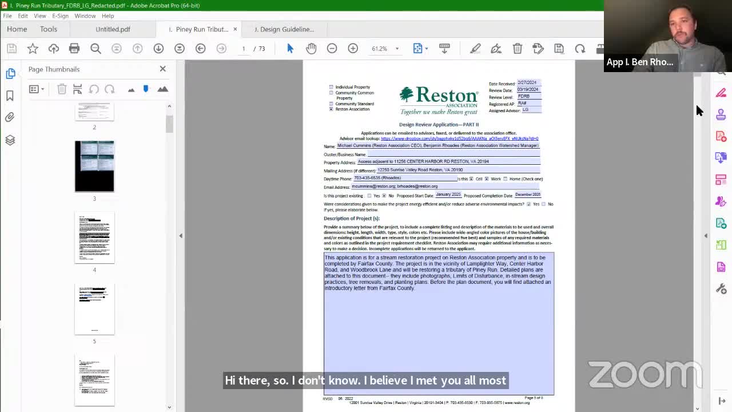
Task: Open the Bookmarks side panel
Action: 10,96
